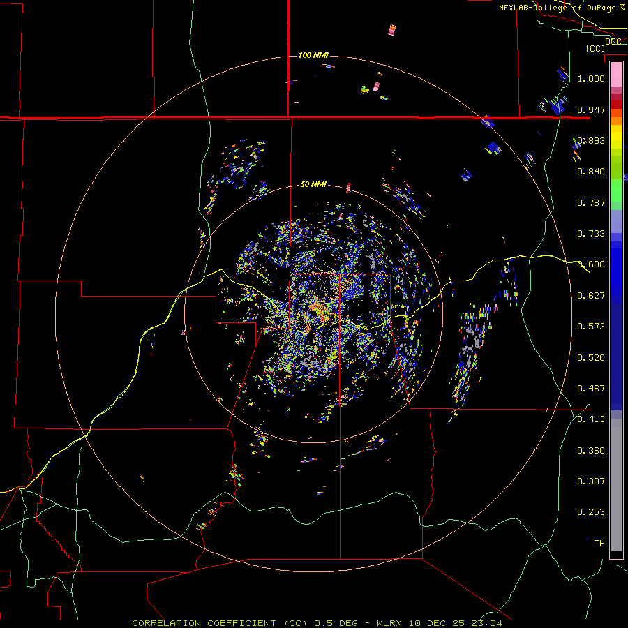The height and width of the screenshot is (628, 628).
Task: Click the 0.733 scale value
Action: [591, 234]
